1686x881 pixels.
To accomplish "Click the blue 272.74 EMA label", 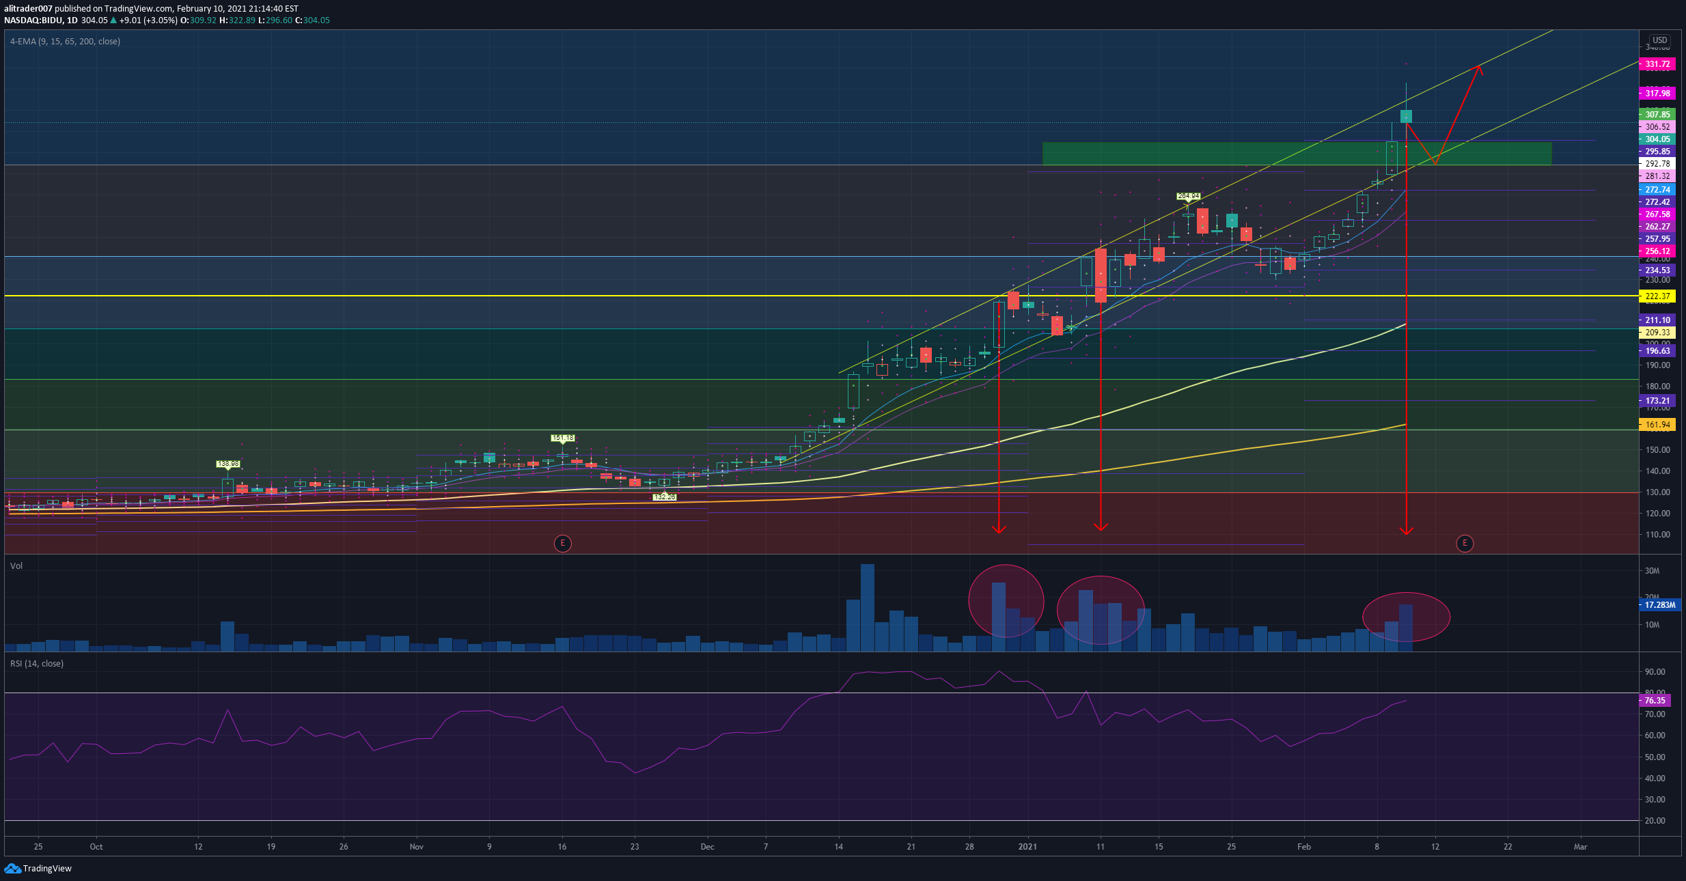I will click(x=1657, y=190).
